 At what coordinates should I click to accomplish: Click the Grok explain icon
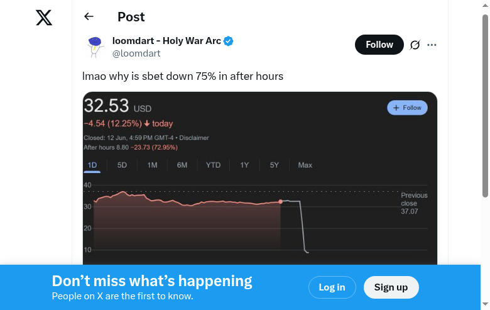click(415, 45)
